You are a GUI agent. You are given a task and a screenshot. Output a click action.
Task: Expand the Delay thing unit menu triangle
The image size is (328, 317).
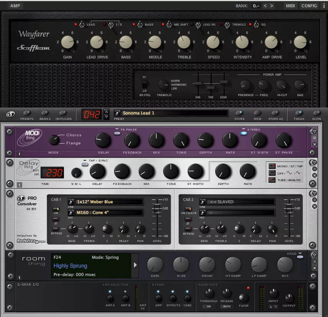click(x=314, y=162)
